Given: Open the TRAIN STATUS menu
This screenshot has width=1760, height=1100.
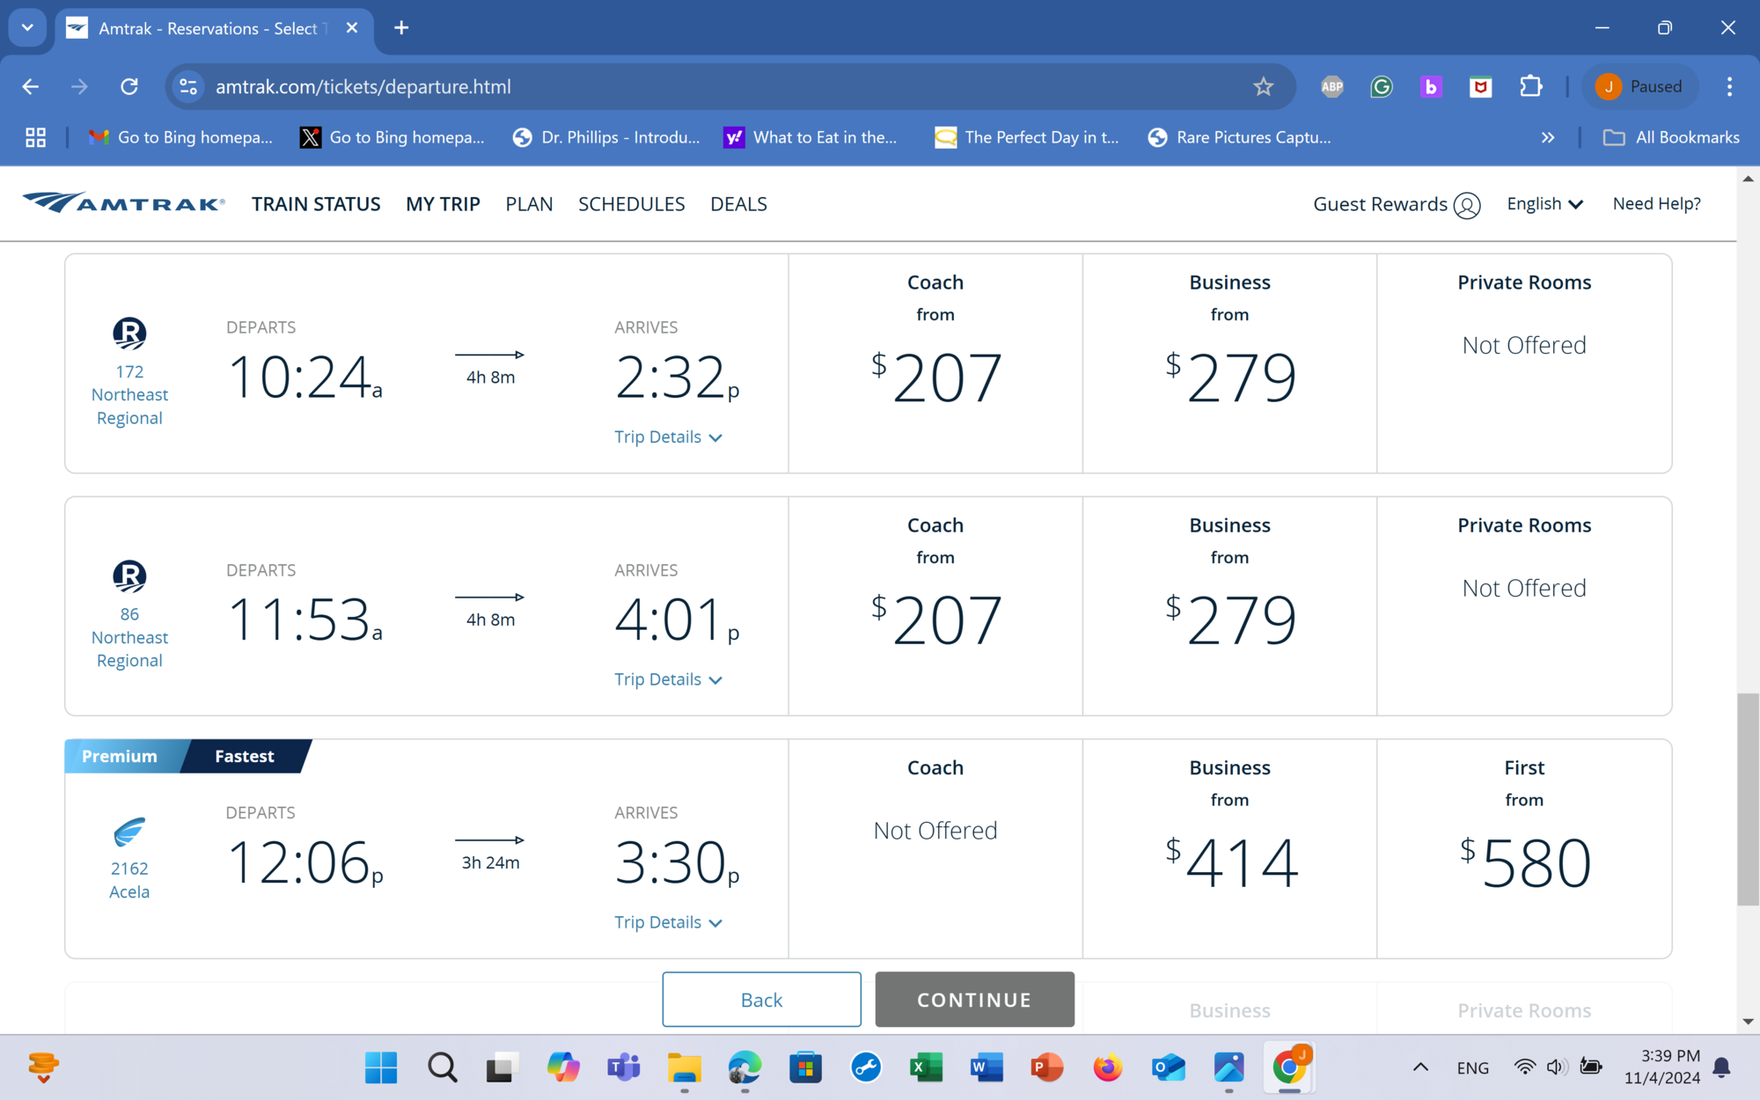Looking at the screenshot, I should [x=316, y=204].
